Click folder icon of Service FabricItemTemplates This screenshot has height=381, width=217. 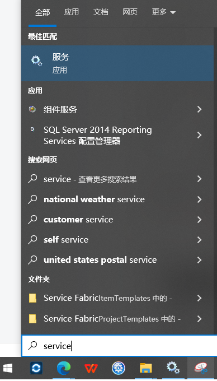[32, 298]
